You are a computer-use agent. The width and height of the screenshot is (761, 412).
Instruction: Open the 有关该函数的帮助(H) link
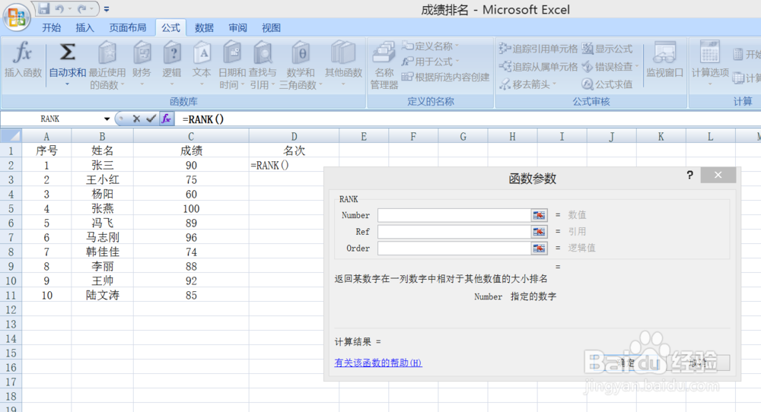click(x=378, y=363)
